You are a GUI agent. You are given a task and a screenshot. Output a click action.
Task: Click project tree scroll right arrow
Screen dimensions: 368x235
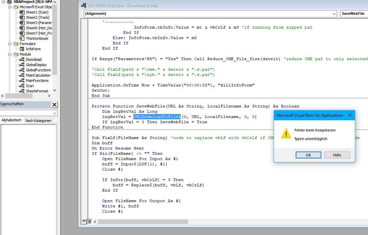point(49,96)
